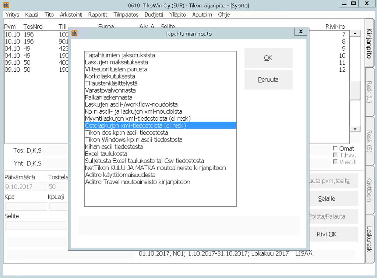The width and height of the screenshot is (377, 278).
Task: Select Laskujen maksatuksesta entry
Action: click(161, 62)
